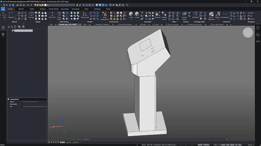Click the UCS icon in Sketch panel
Viewport: 261px width, 146px height.
pyautogui.click(x=4, y=15)
